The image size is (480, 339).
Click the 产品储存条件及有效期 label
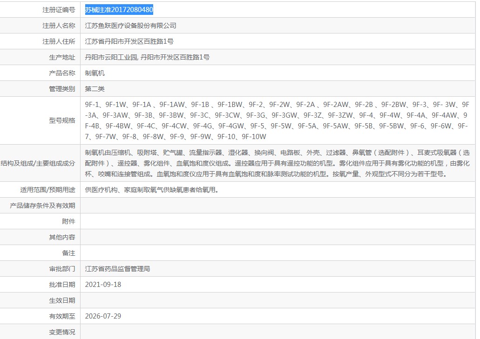(x=42, y=206)
